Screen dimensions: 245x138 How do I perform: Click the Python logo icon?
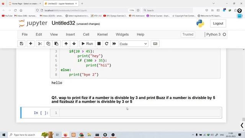coord(200,23)
